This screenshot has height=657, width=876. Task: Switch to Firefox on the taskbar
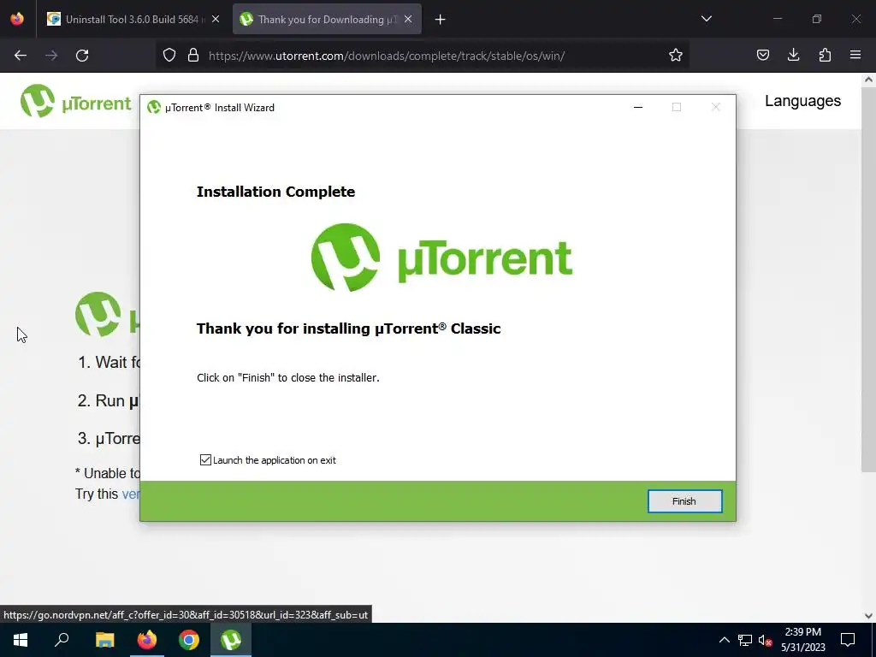pos(147,640)
